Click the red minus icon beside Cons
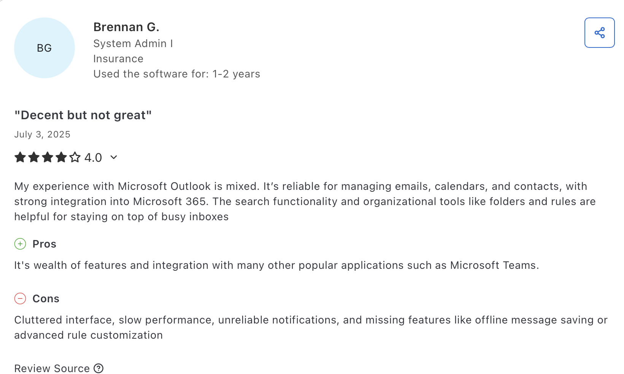The image size is (624, 374). tap(20, 298)
